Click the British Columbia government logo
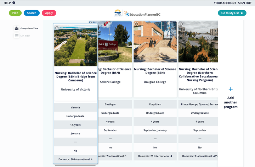 118,13
